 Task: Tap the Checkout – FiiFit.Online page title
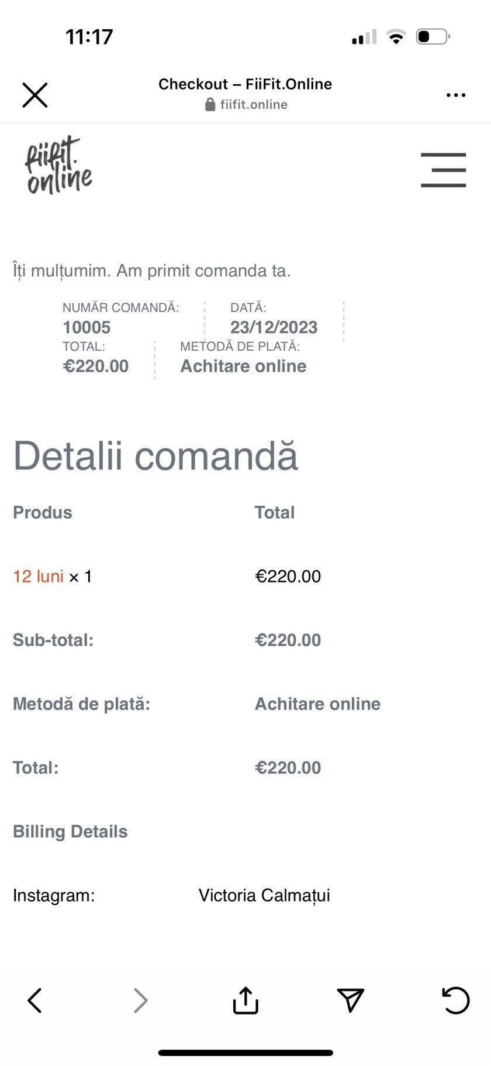click(x=245, y=84)
